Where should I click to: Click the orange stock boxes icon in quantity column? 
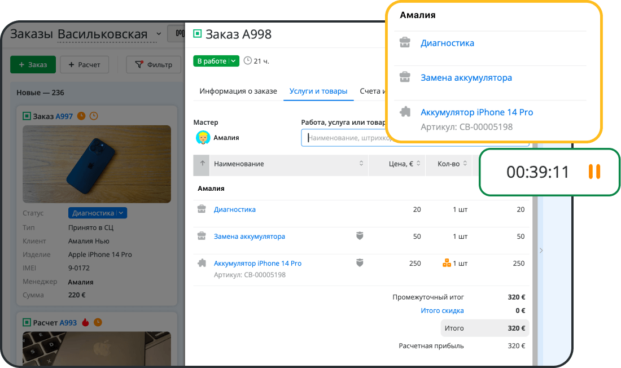coord(447,263)
